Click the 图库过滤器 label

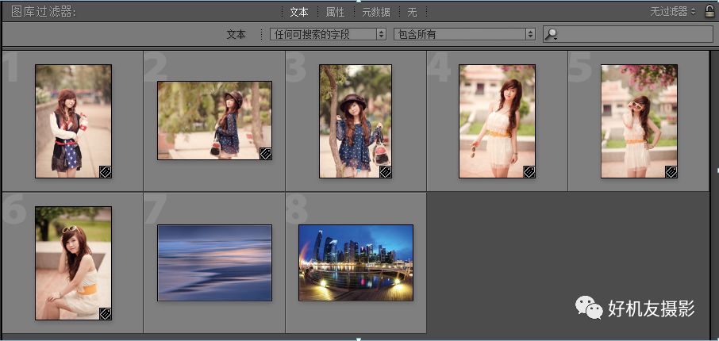44,13
